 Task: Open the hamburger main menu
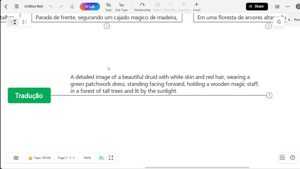point(17,7)
